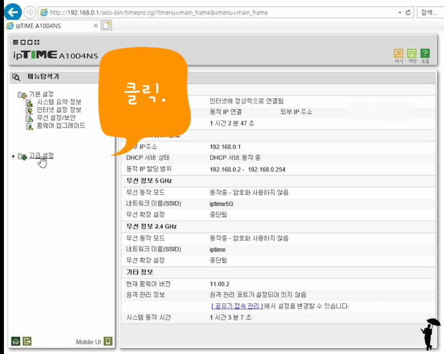Screen dimensions: 444x354
Task: Click the ipTIME logo
Action: (x=56, y=54)
